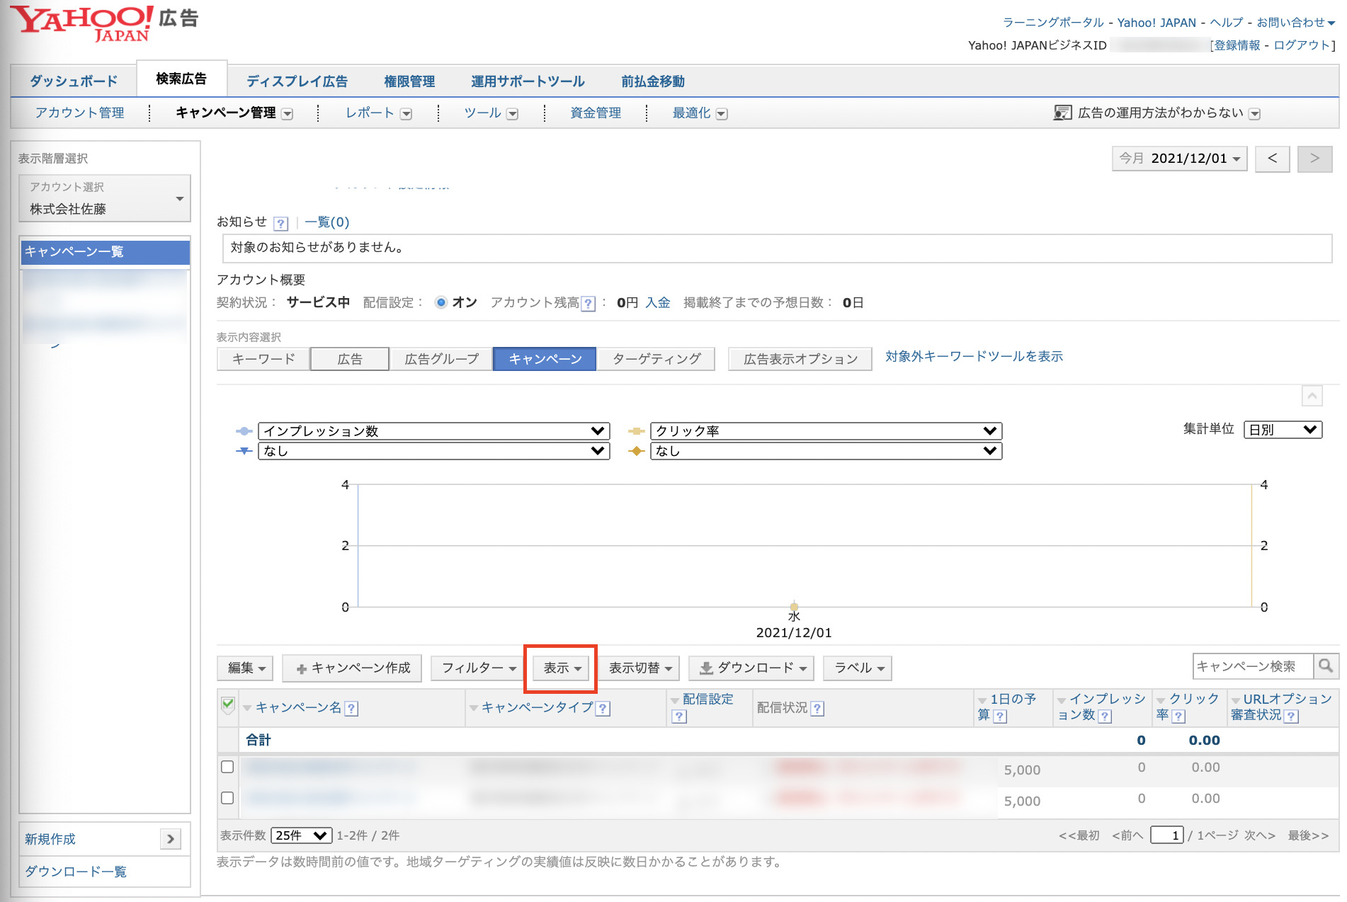
Task: Click the キャンペーン作成 button
Action: click(x=353, y=668)
